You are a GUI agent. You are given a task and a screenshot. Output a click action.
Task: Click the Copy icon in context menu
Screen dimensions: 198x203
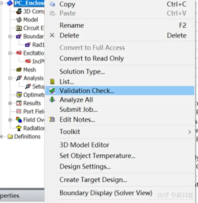click(x=52, y=4)
